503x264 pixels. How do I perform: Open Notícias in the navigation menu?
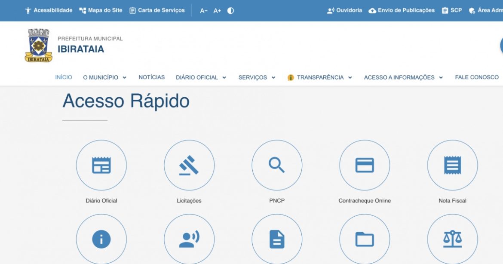point(152,77)
